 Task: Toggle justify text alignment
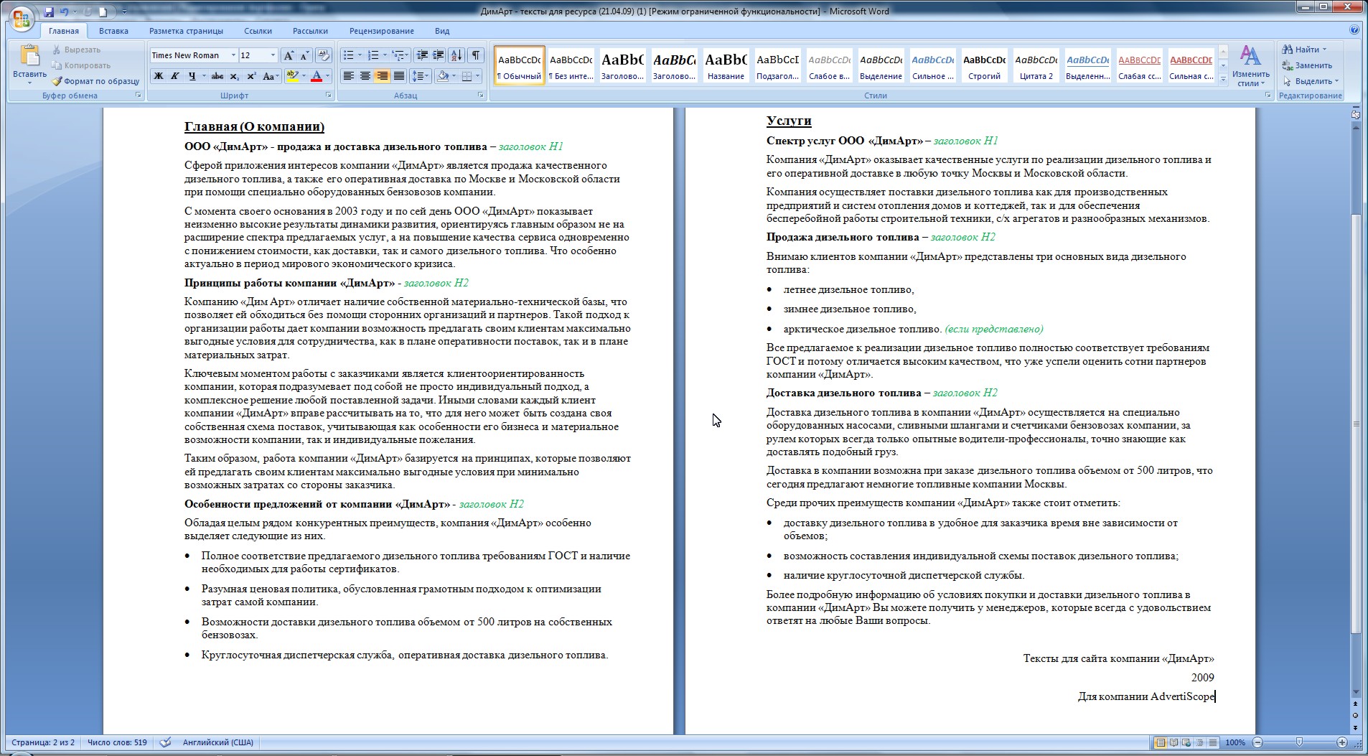click(x=399, y=76)
